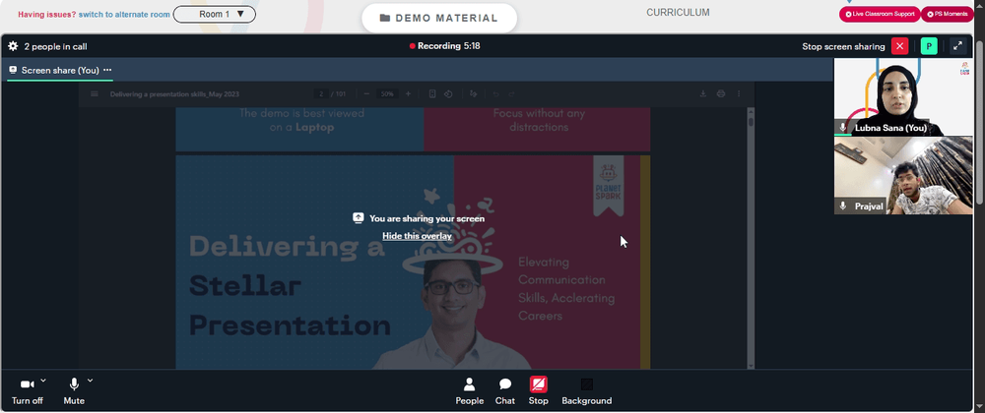Expand the microphone options chevron
The height and width of the screenshot is (413, 985).
90,380
